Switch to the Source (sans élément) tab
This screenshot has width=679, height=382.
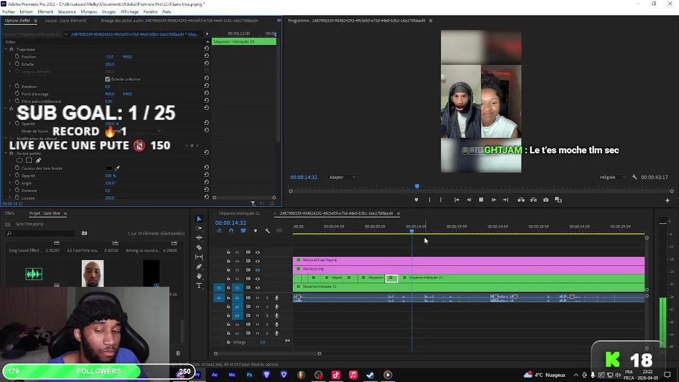[66, 21]
